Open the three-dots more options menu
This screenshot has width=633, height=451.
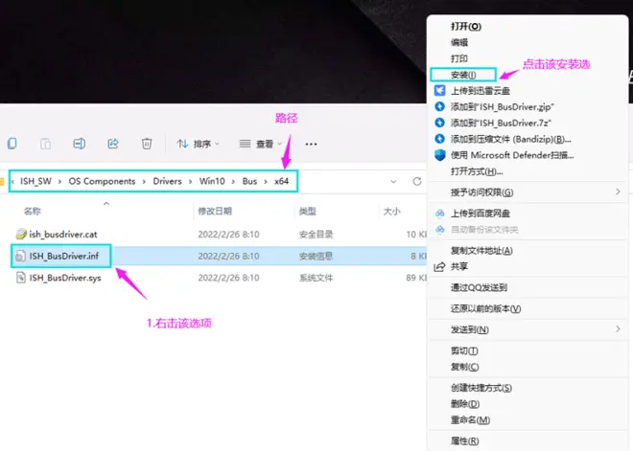(x=311, y=144)
